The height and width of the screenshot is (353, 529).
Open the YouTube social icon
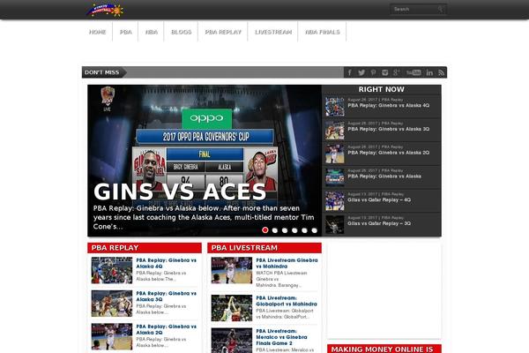click(414, 72)
